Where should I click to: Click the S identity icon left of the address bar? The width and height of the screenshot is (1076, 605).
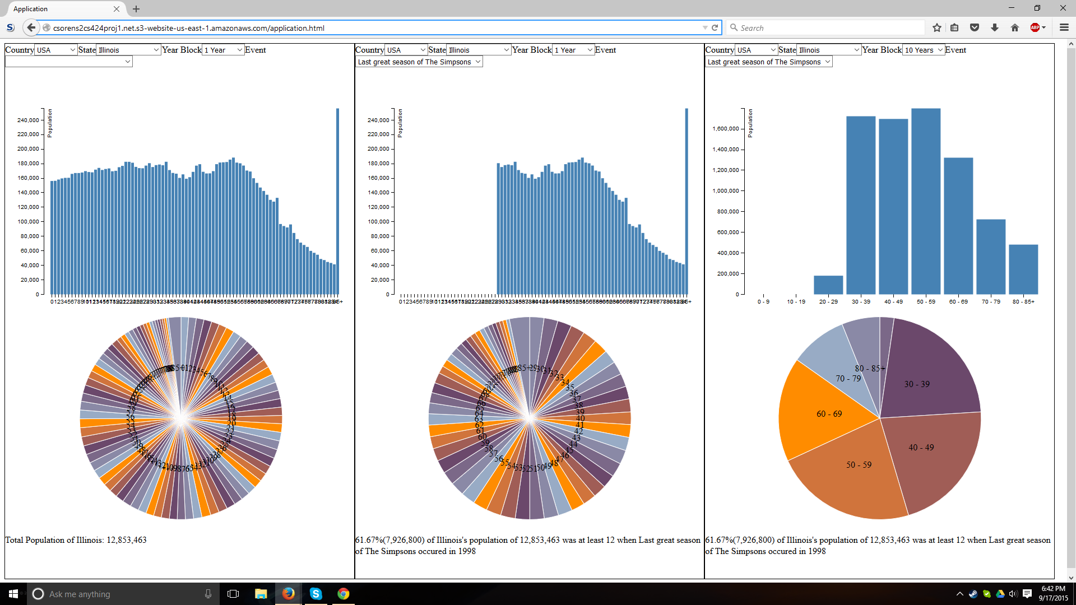[x=10, y=27]
